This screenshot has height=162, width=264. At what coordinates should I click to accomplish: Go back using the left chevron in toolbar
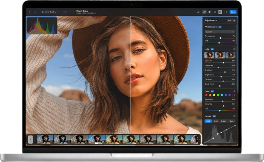[x=30, y=12]
